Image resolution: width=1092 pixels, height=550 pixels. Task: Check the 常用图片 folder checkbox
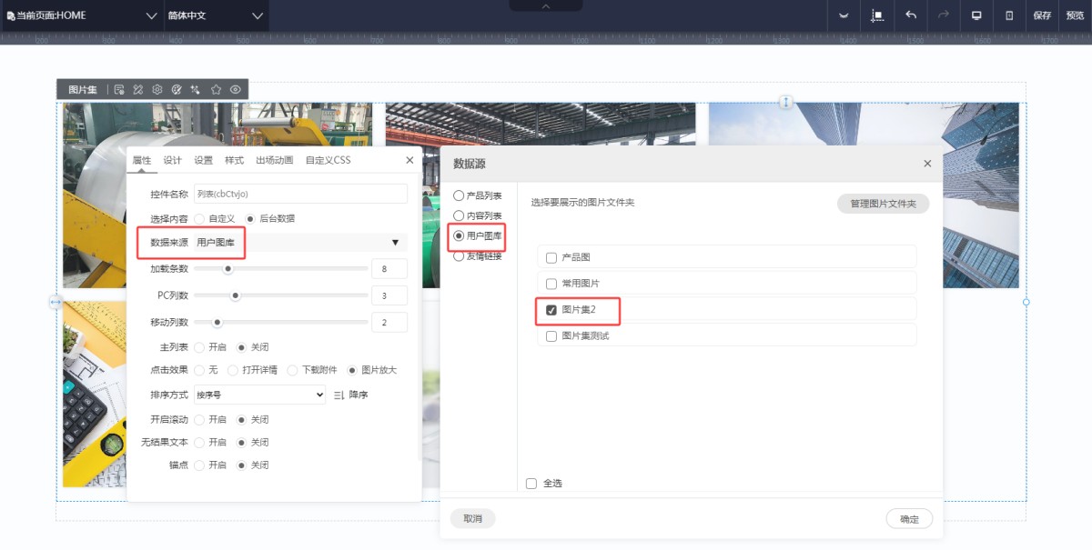[x=551, y=284]
